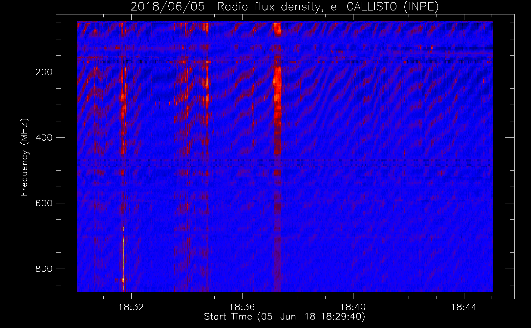The height and width of the screenshot is (328, 531).
Task: Click the "Frequency (MHZ)" axis label
Action: [x=25, y=157]
